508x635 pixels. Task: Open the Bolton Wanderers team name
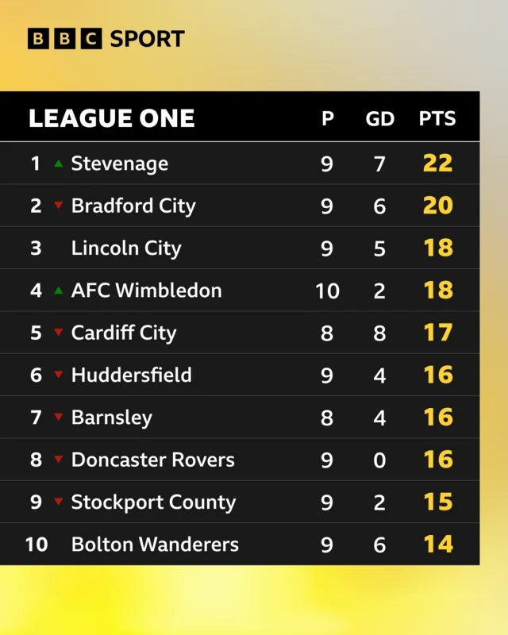(155, 544)
